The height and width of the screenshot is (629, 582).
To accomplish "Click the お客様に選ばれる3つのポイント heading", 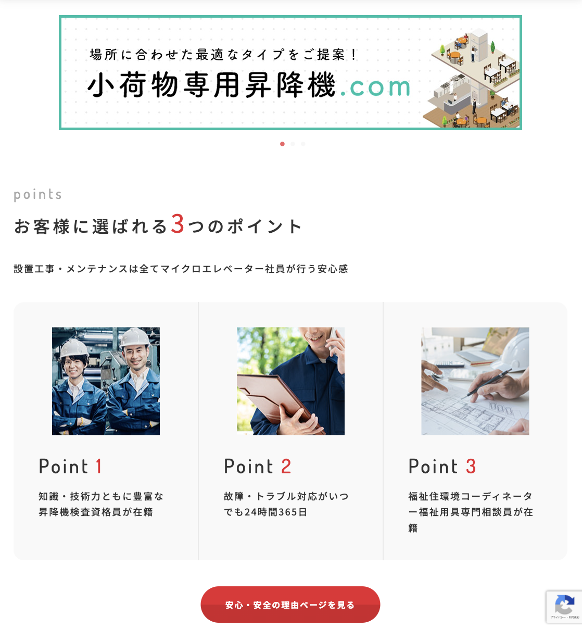I will (x=158, y=225).
